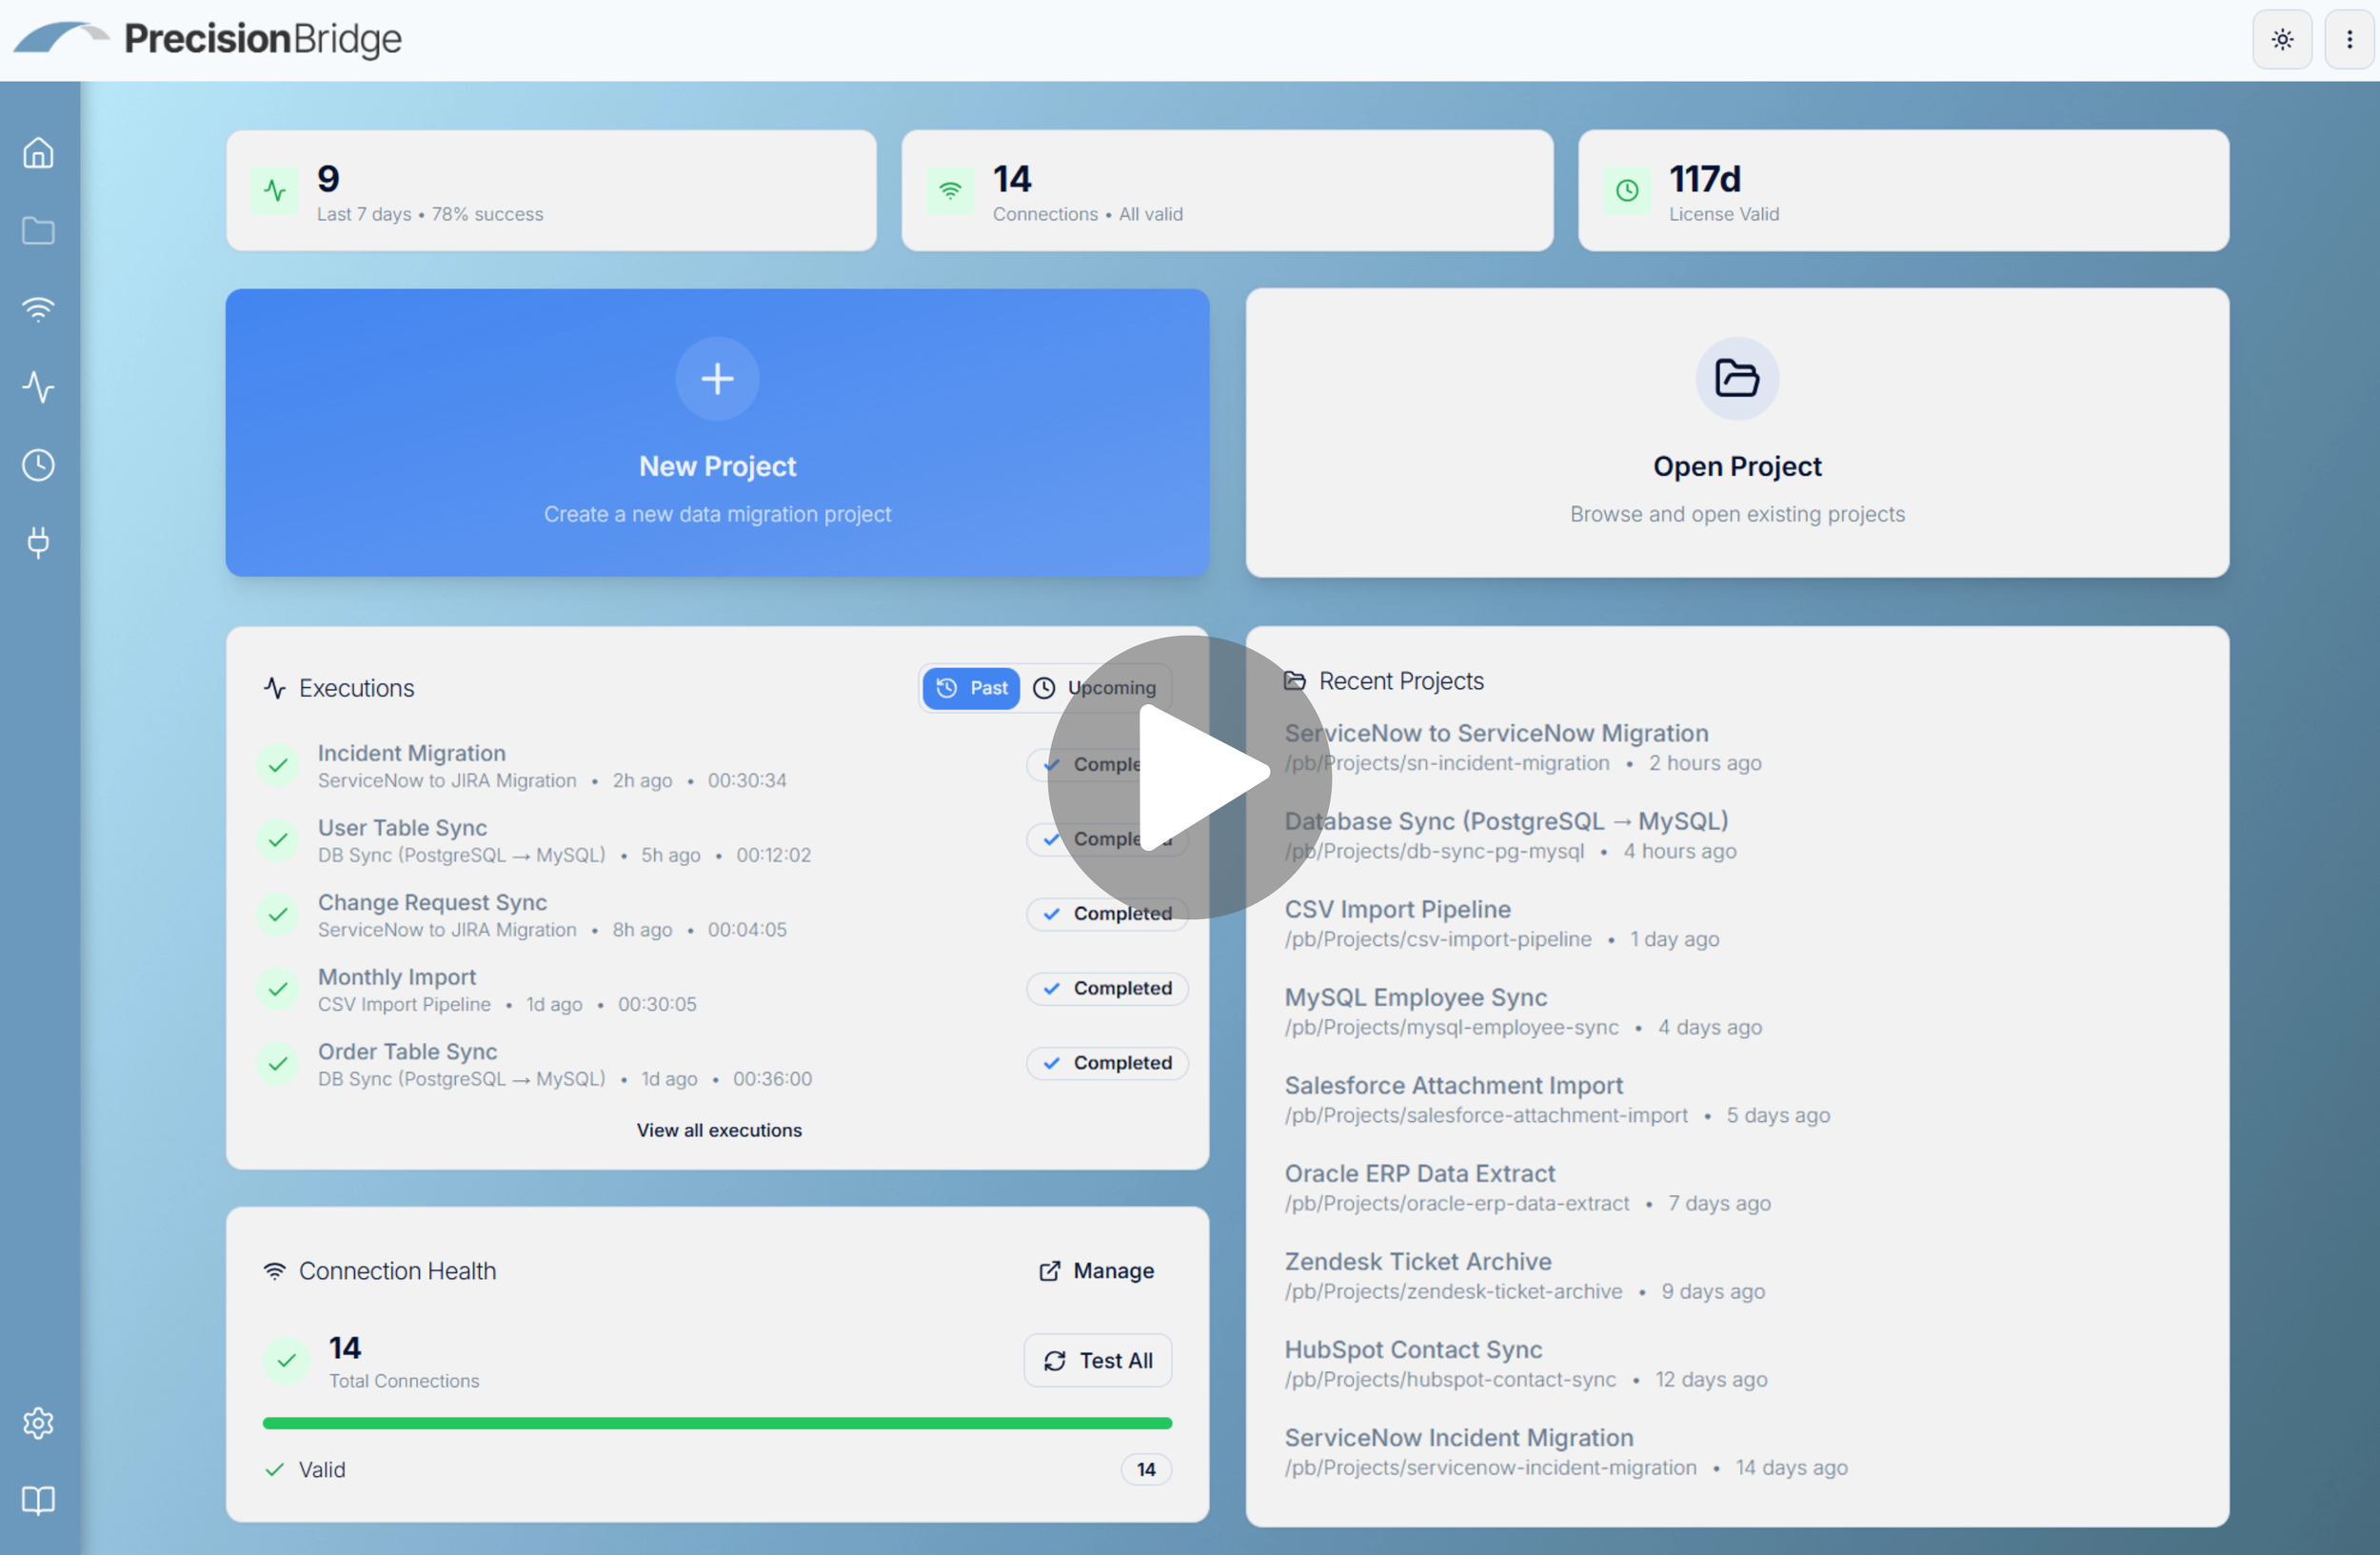This screenshot has width=2380, height=1555.
Task: Click the plus icon in New Project card
Action: [717, 379]
